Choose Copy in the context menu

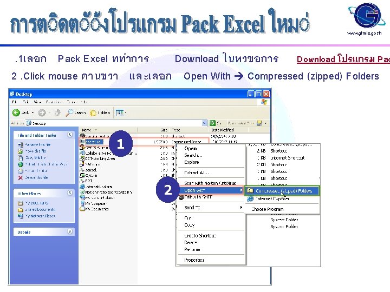pos(211,225)
